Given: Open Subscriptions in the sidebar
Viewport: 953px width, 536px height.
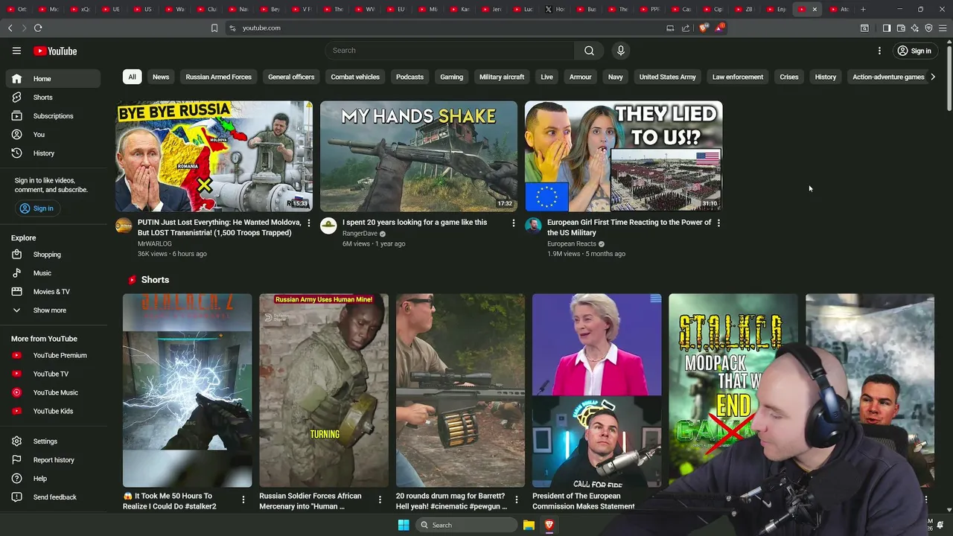Looking at the screenshot, I should click(53, 116).
